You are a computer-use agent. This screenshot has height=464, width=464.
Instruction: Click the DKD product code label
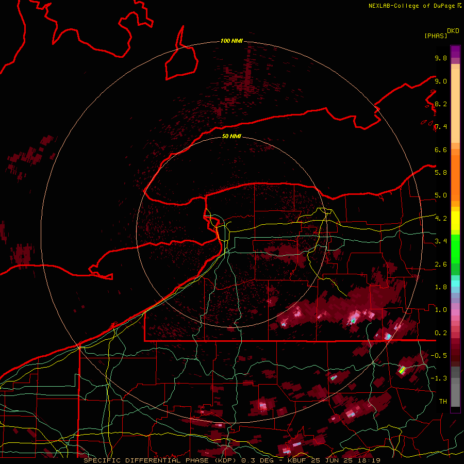point(453,31)
